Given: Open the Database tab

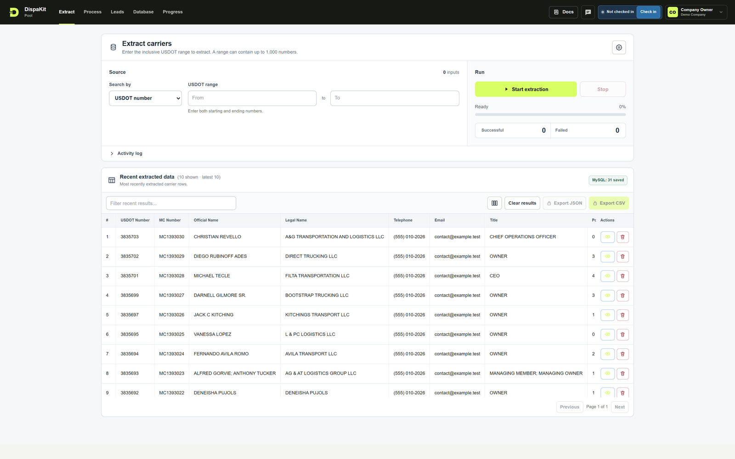Looking at the screenshot, I should (143, 12).
